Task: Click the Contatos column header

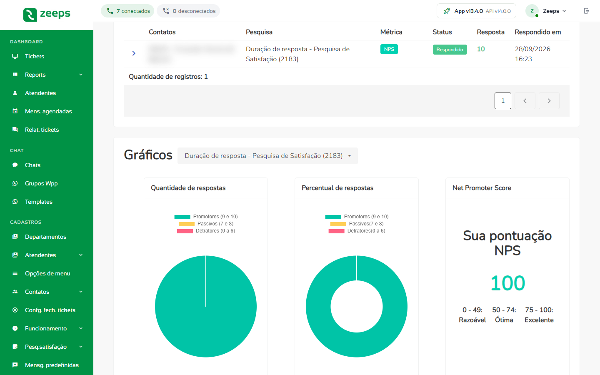Action: [162, 32]
